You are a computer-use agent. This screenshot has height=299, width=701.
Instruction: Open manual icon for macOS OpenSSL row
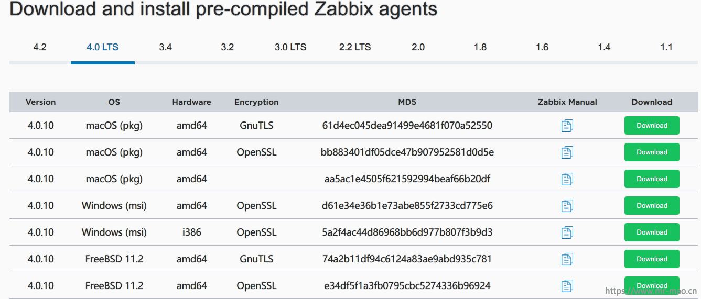click(x=567, y=152)
